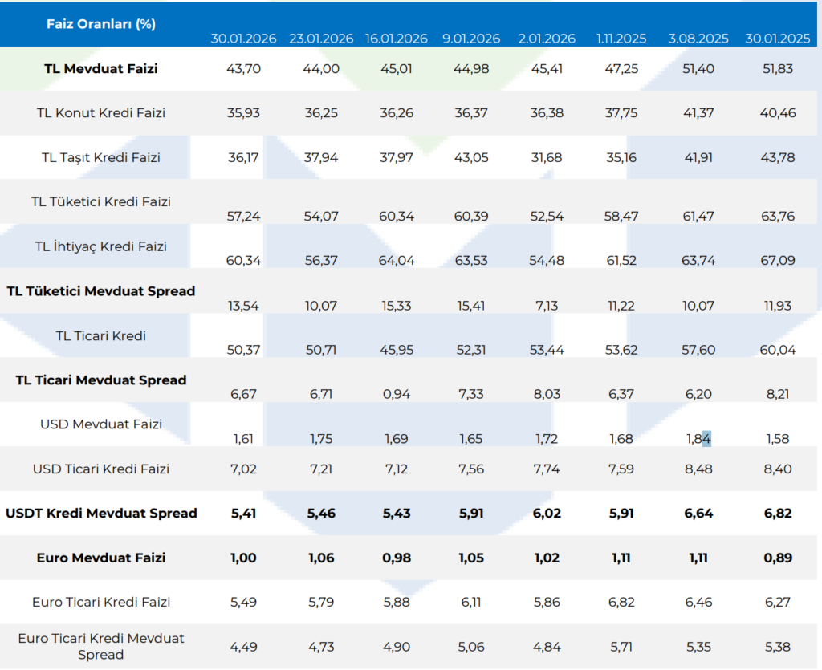Click the "USDT Kredi Mevduat Spread" label
The image size is (822, 670).
(x=101, y=514)
